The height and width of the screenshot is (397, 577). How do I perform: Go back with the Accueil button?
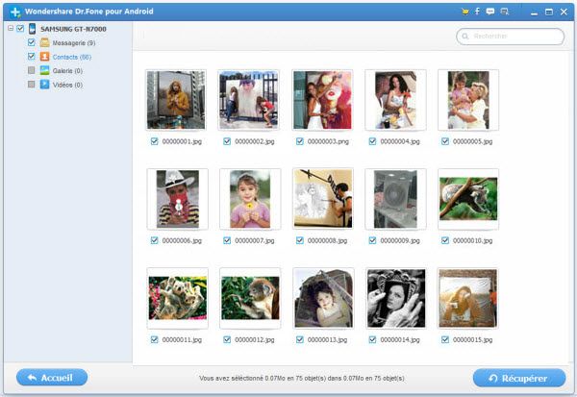[52, 378]
